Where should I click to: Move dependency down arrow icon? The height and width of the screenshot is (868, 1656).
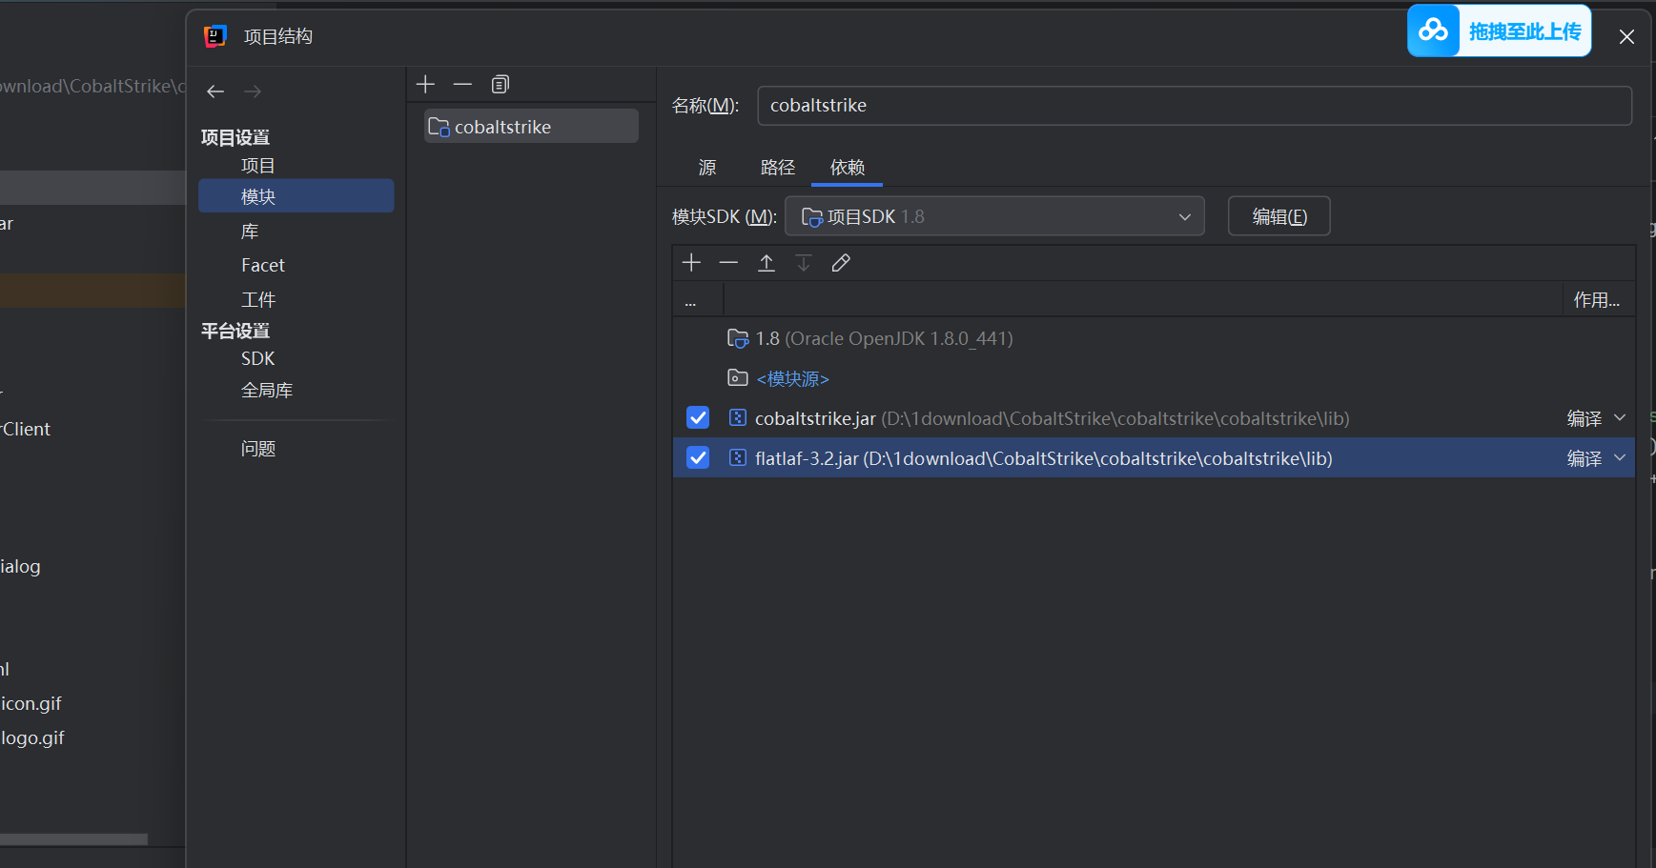[804, 262]
